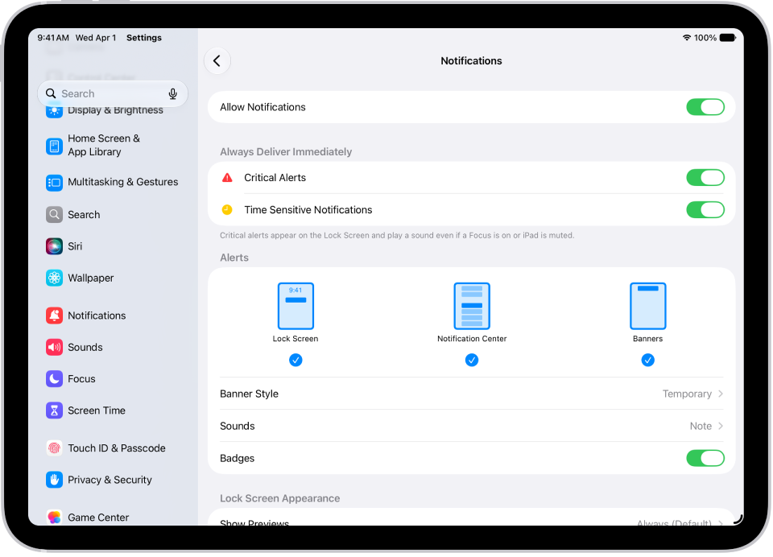Click the 'Wed Apr 1' date text
This screenshot has width=773, height=557.
[96, 38]
